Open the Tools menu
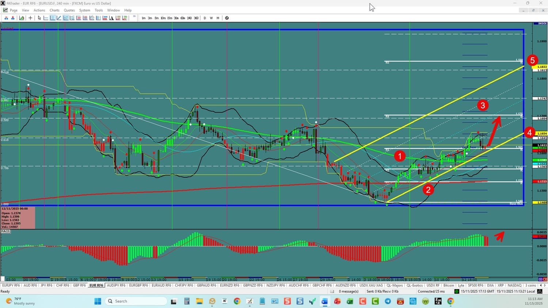Screen dimensions: 548x308 [99, 10]
